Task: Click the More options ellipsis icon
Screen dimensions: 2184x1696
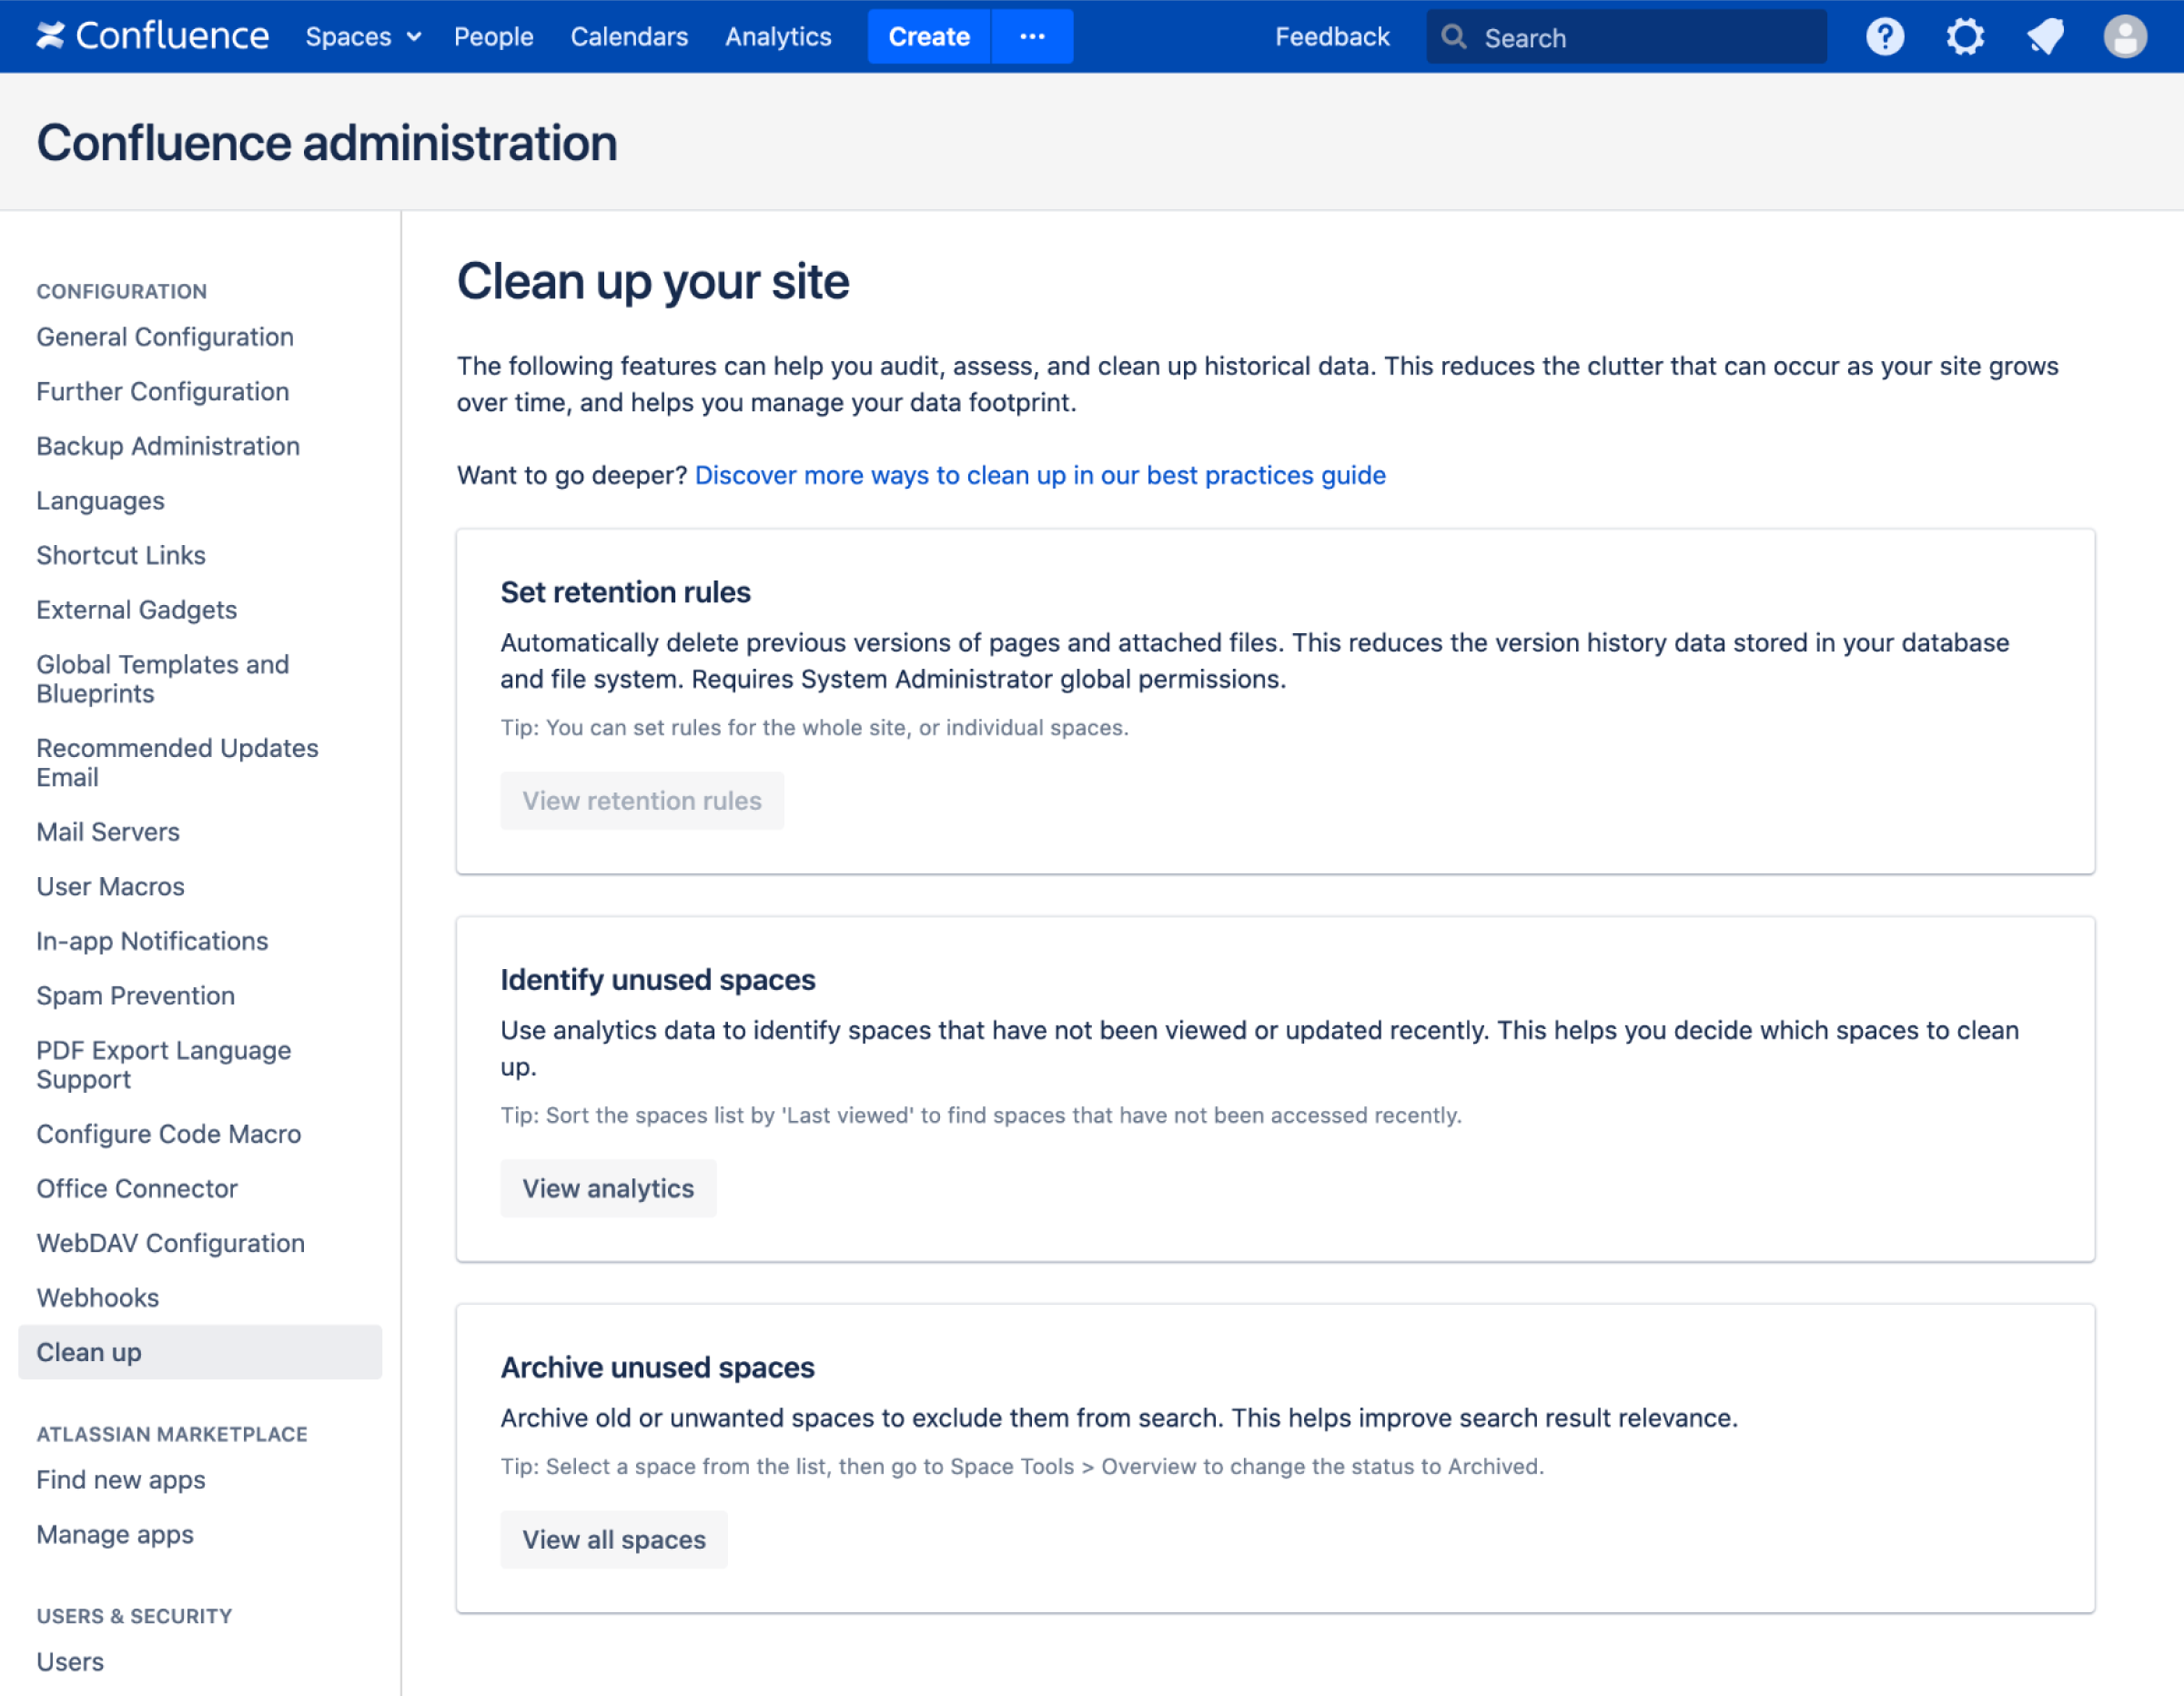Action: 1032,35
